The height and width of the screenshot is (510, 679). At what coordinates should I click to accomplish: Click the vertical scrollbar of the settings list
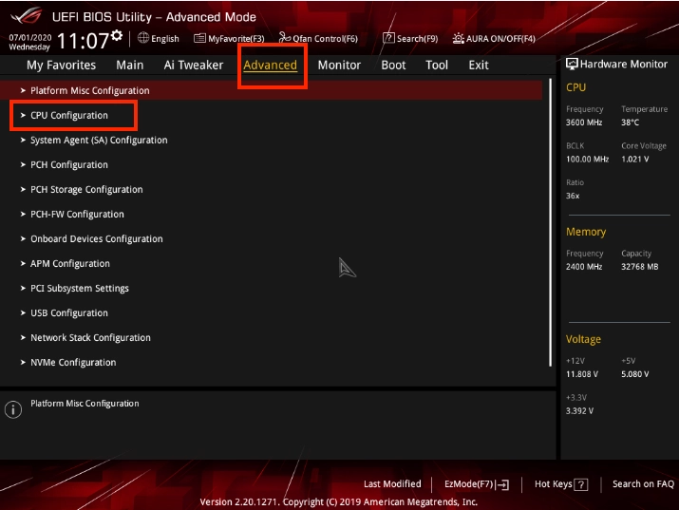click(550, 228)
